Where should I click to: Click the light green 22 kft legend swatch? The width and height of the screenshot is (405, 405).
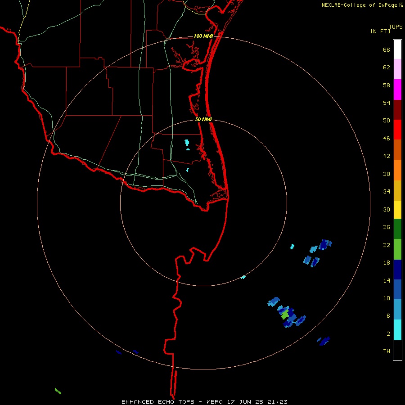[x=397, y=249]
